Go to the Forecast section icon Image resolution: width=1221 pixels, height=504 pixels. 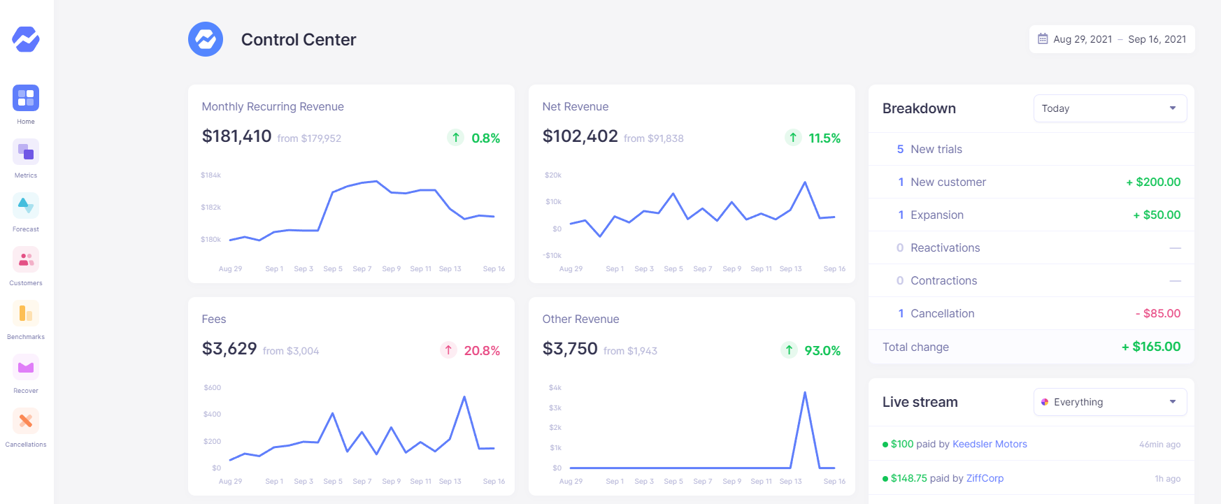point(26,206)
